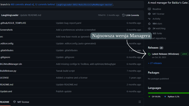Open commit hash 700a316
The height and width of the screenshot is (106, 189).
click(102, 15)
